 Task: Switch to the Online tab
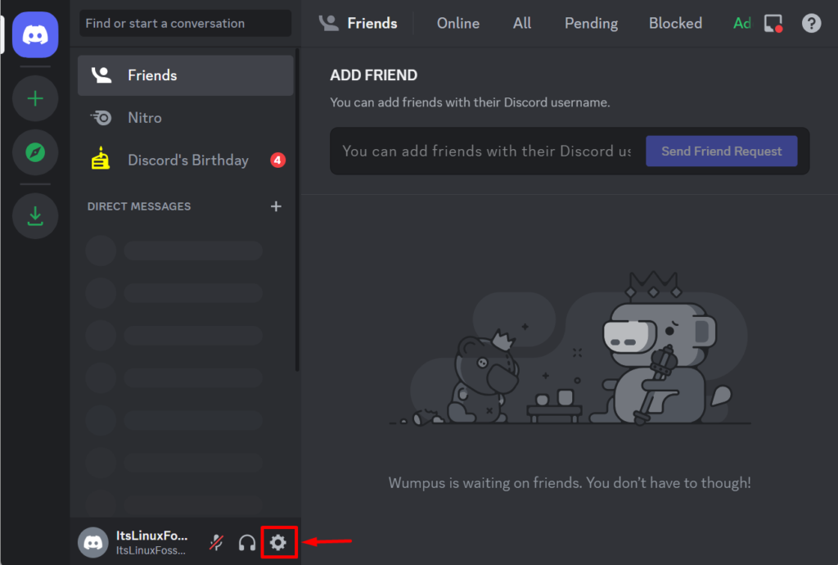tap(458, 24)
